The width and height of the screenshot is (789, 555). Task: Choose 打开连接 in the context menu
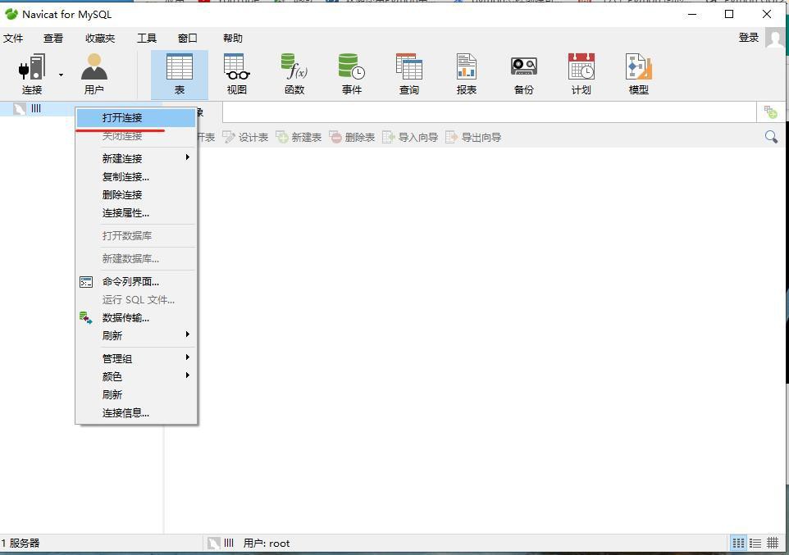[136, 118]
